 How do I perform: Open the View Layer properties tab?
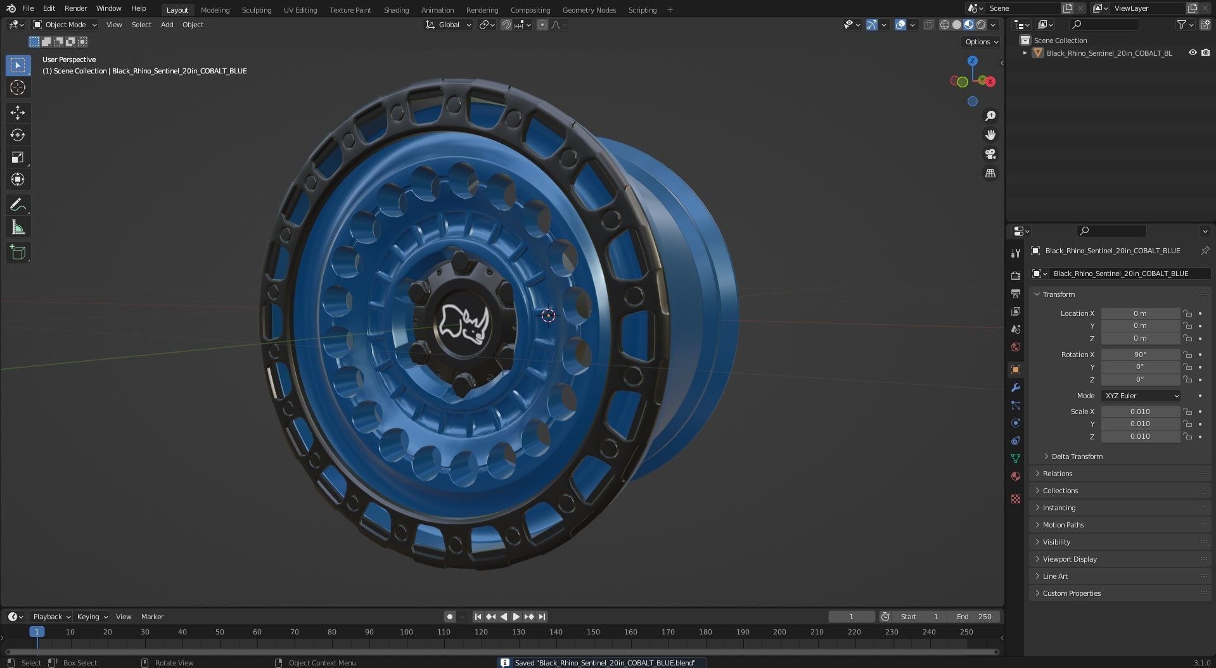pos(1016,312)
